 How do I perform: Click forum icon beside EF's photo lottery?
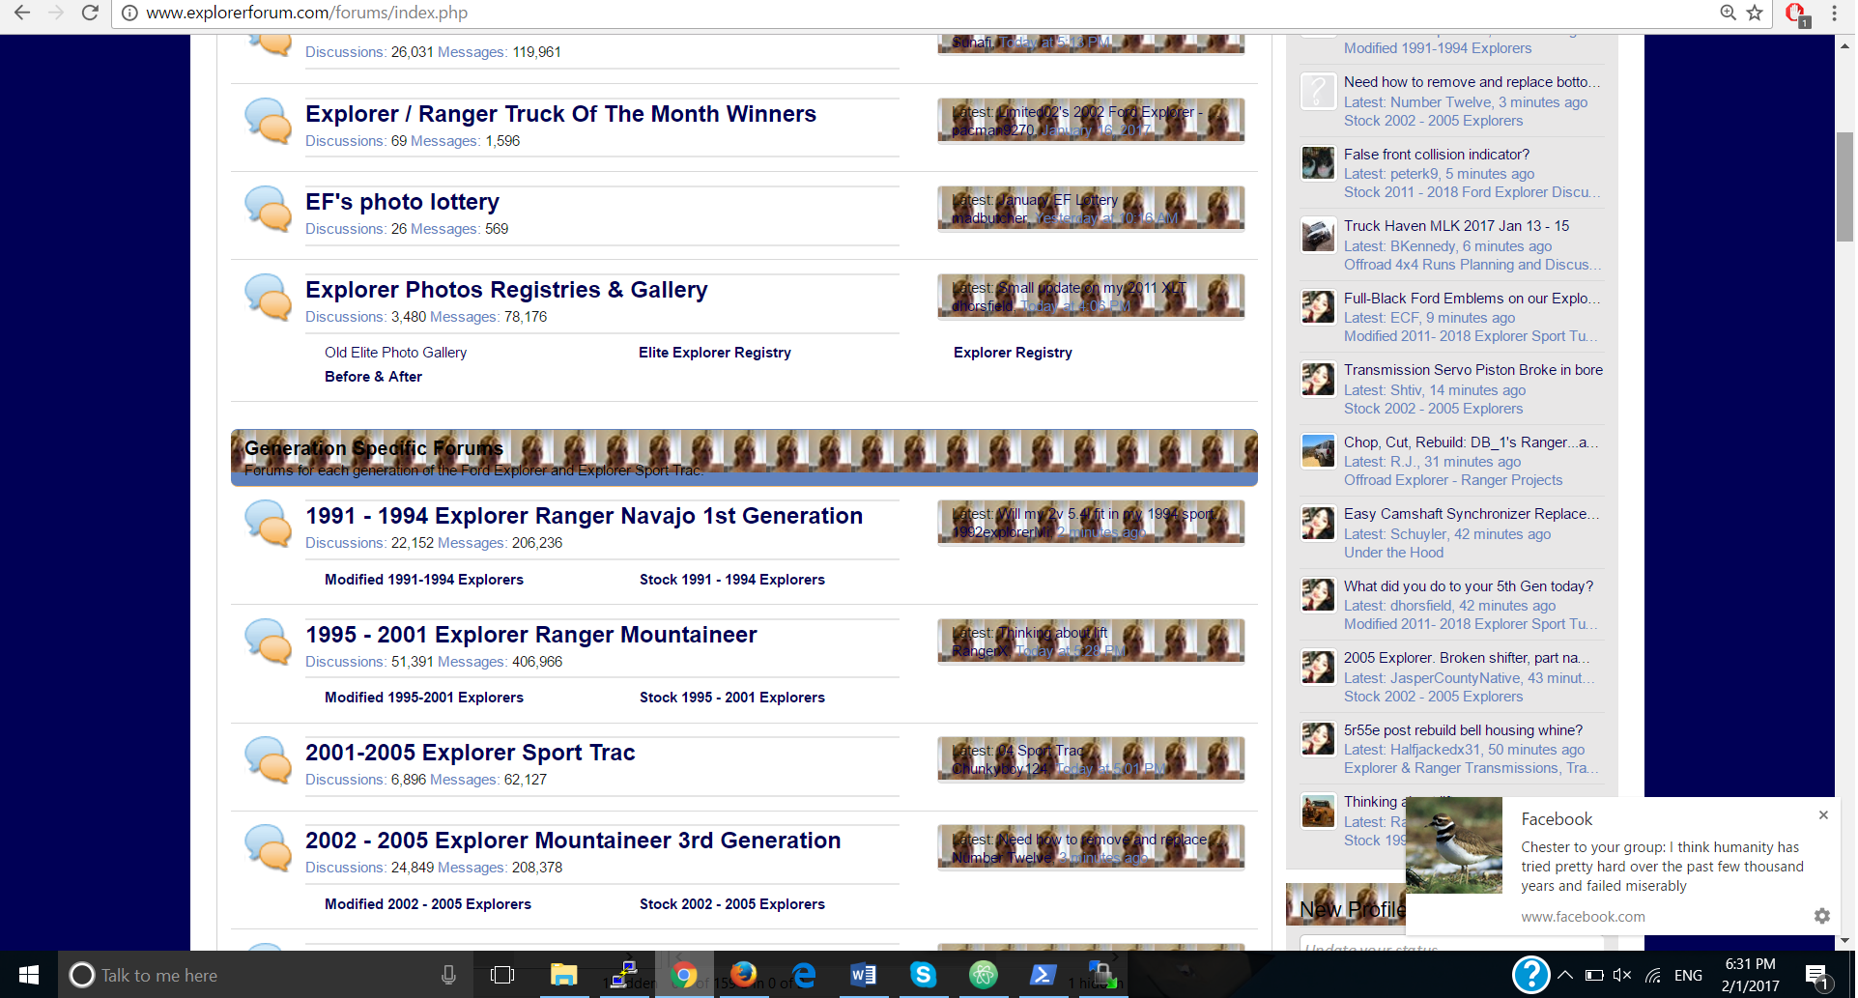[268, 209]
